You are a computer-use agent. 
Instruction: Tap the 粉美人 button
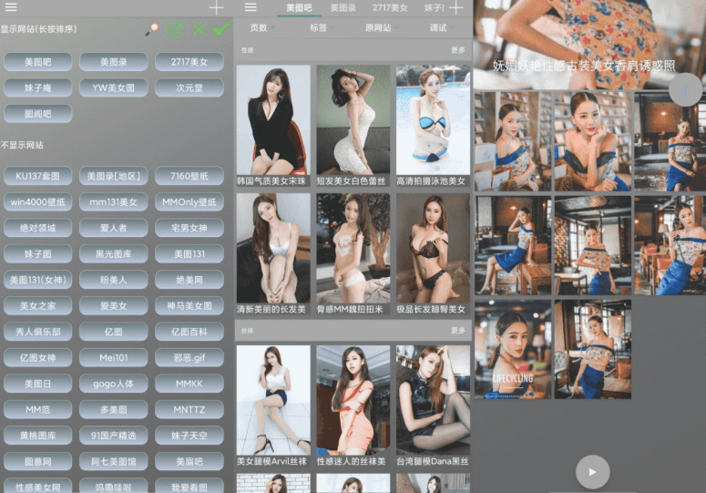[114, 280]
